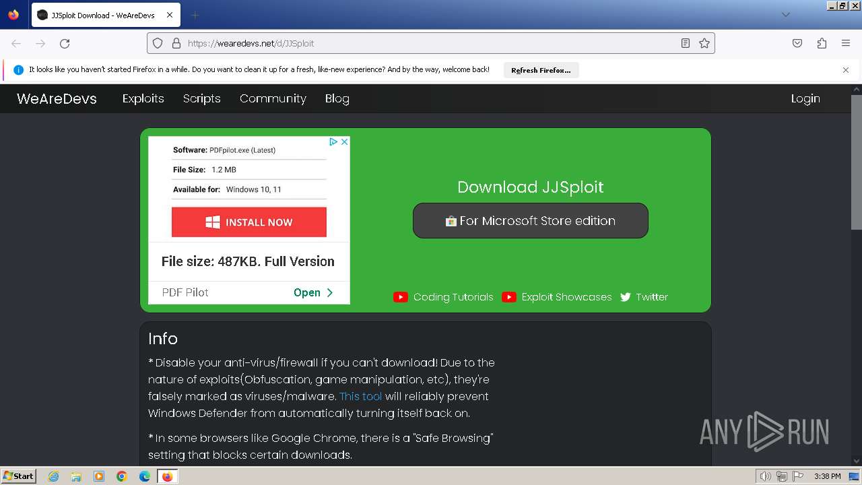Go to WeAreDevs home logo
Image resolution: width=862 pixels, height=485 pixels.
[57, 98]
